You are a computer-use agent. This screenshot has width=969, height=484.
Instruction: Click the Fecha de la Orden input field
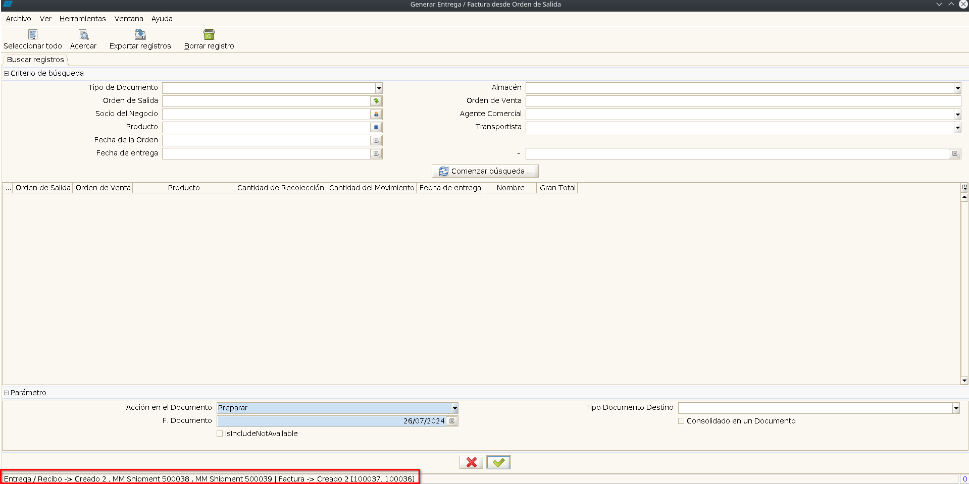(266, 140)
